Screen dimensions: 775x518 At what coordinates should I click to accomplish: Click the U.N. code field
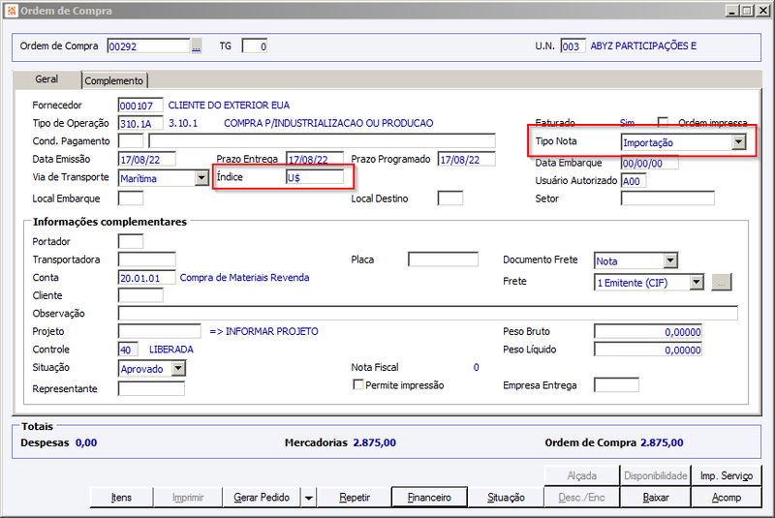point(573,46)
